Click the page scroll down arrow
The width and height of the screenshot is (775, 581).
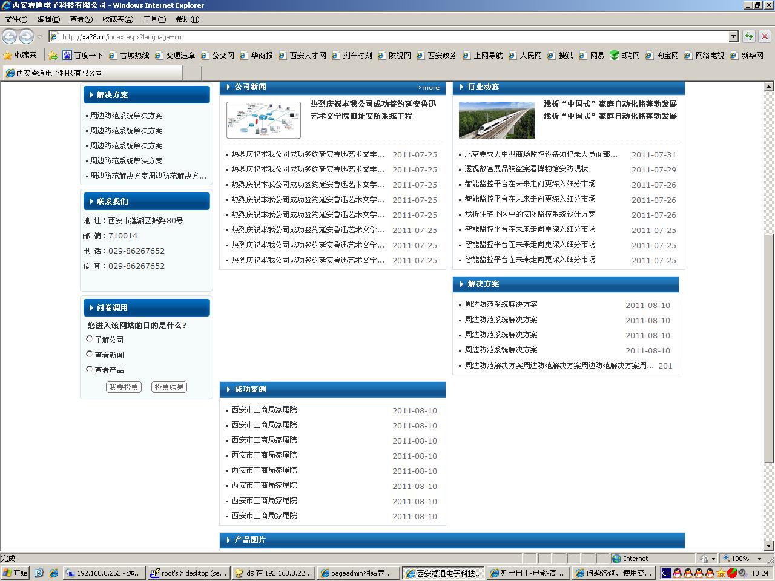769,545
